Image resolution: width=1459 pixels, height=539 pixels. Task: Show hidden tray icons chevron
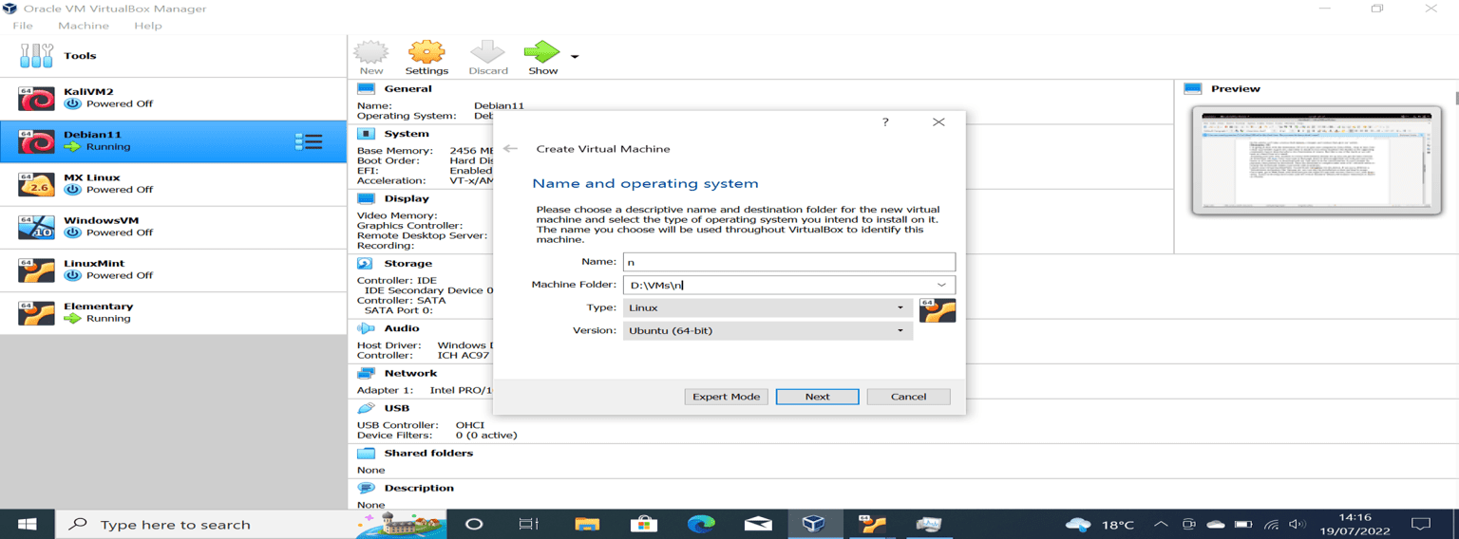click(1161, 524)
